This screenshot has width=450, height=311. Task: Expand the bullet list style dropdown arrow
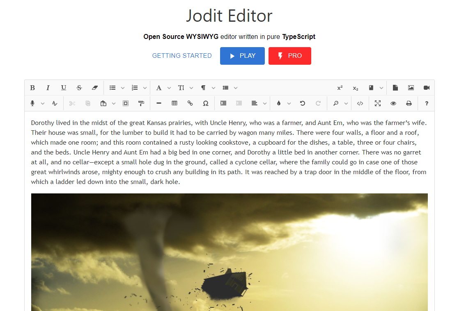tap(123, 88)
